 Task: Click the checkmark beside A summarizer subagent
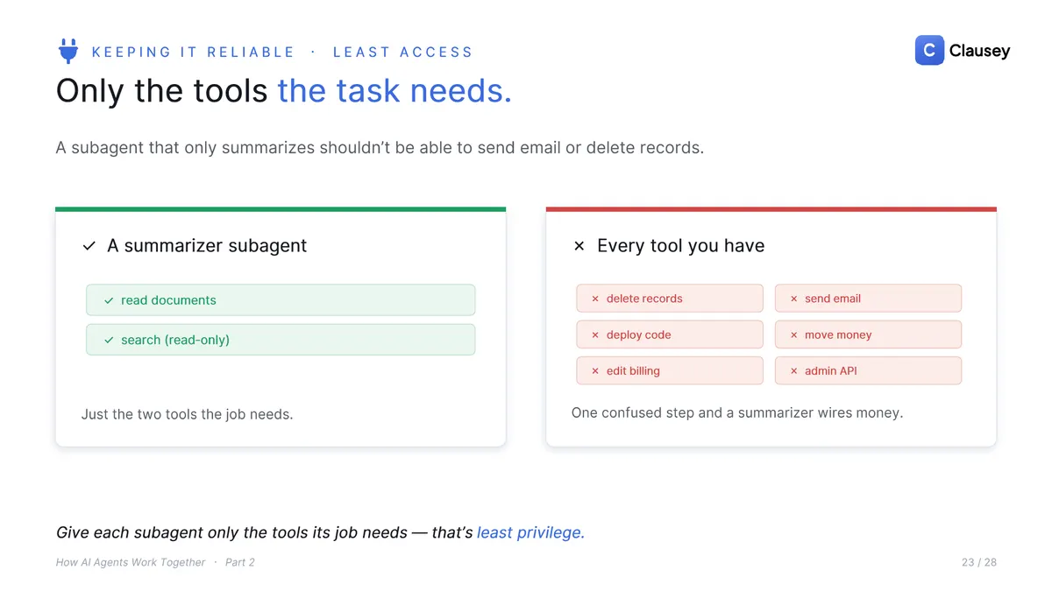click(89, 246)
